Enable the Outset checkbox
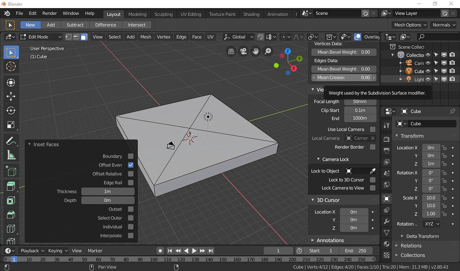 pyautogui.click(x=131, y=209)
